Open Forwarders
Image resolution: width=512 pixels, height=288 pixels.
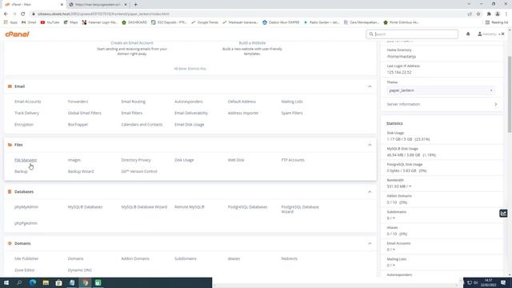tap(78, 102)
